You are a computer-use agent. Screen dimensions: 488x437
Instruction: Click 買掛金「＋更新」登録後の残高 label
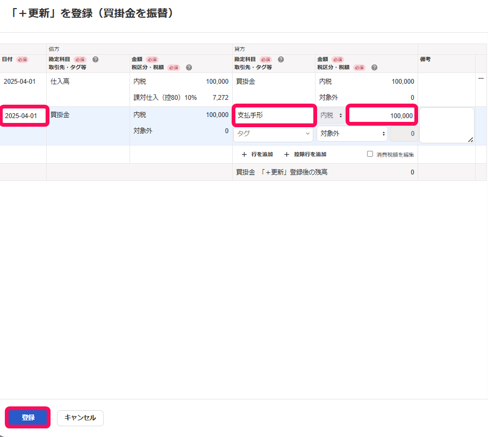pos(282,172)
